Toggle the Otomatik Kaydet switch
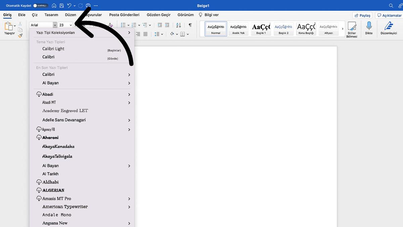 pyautogui.click(x=41, y=6)
